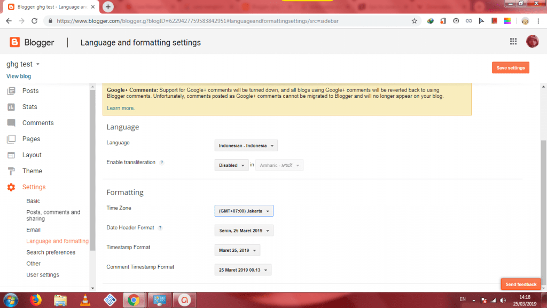Open the Language dropdown Indonesian - Indonesia
Image resolution: width=547 pixels, height=308 pixels.
pos(246,145)
